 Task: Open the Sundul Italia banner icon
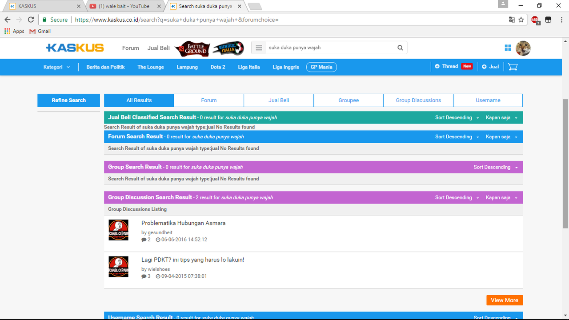228,48
